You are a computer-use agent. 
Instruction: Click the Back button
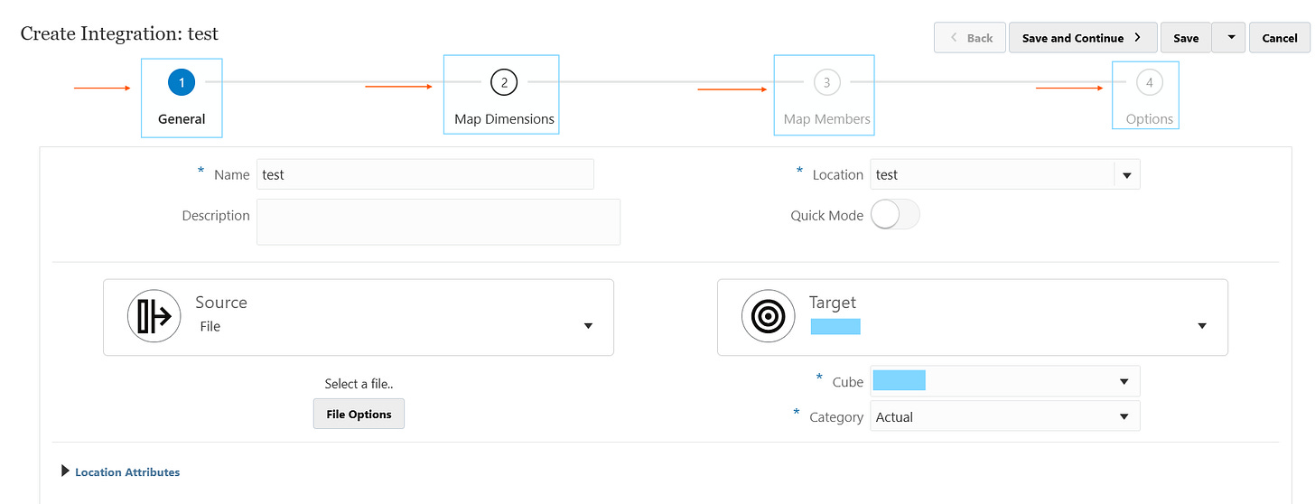[x=970, y=38]
